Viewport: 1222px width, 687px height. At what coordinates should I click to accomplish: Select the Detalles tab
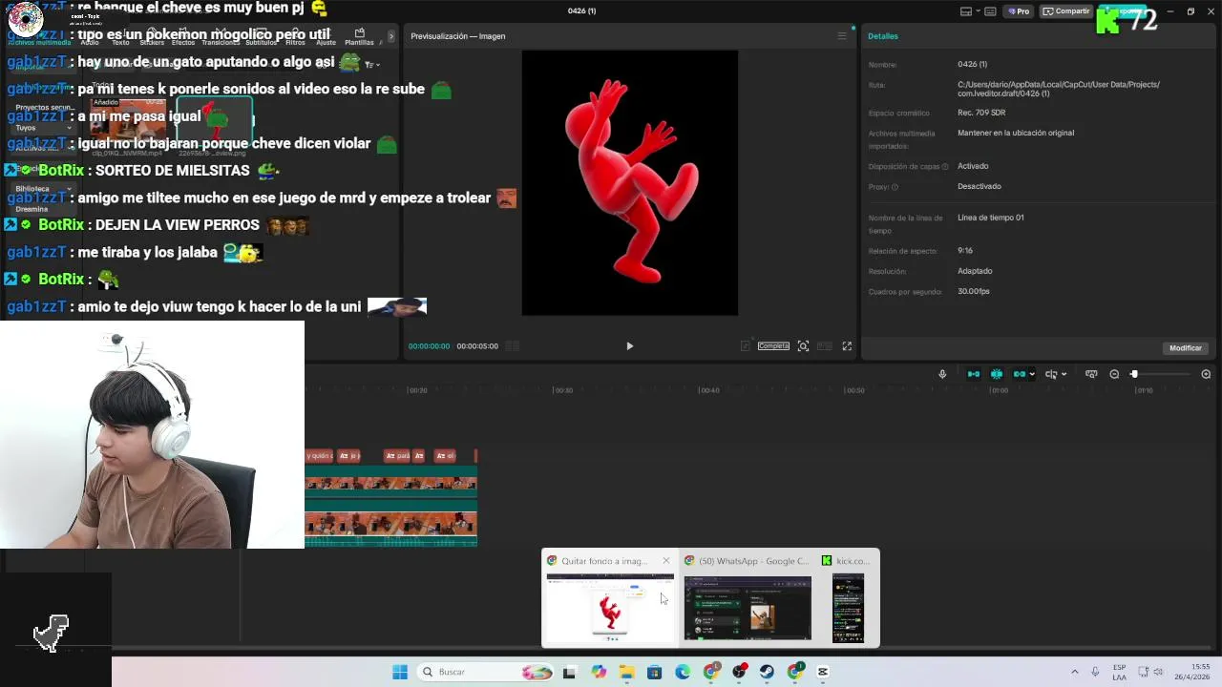883,36
